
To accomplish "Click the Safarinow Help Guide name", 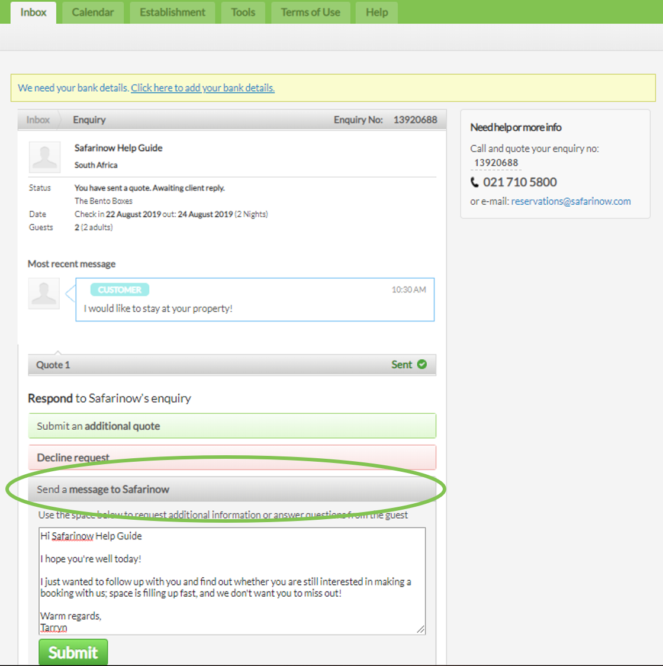I will click(118, 148).
